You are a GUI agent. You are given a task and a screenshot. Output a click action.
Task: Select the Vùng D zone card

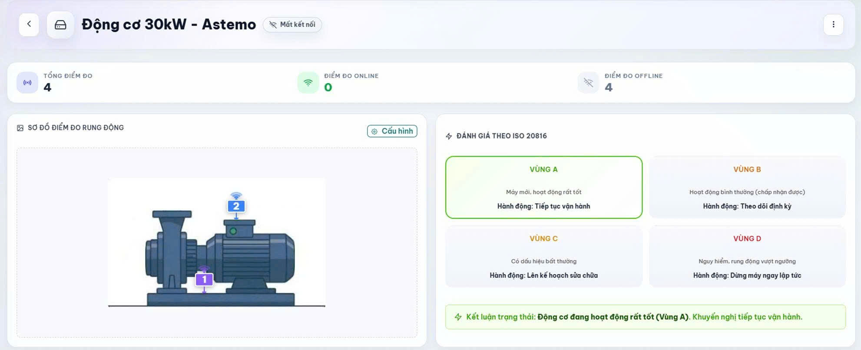coord(747,256)
